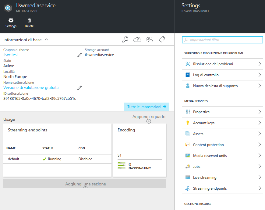Expand Content protection row chevron
Viewport: 265px width, 210px height.
pyautogui.click(x=260, y=145)
